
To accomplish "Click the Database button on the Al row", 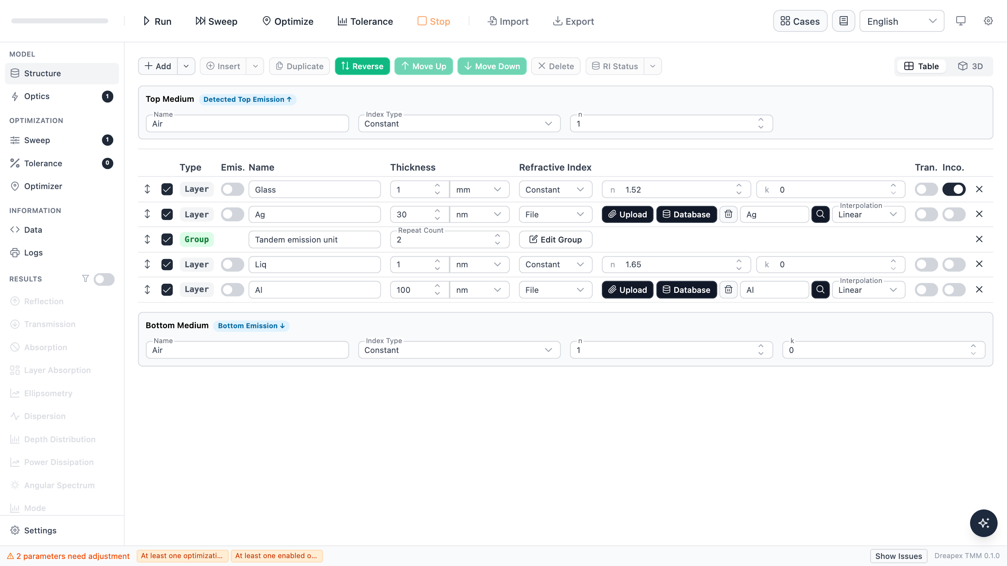I will point(686,290).
